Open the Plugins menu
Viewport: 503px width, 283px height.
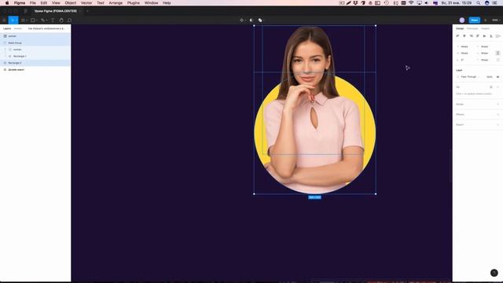134,3
